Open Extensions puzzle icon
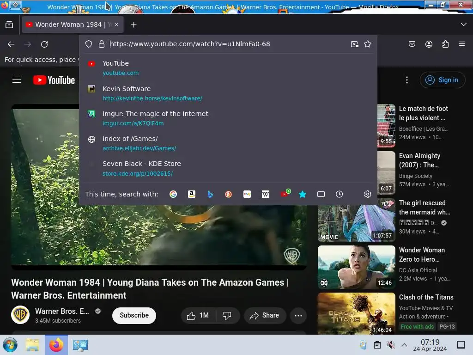Viewport: 473px width, 355px height. (x=445, y=44)
